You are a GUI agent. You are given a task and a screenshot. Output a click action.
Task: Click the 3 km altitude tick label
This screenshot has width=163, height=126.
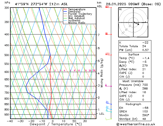pyautogui.click(x=99, y=86)
